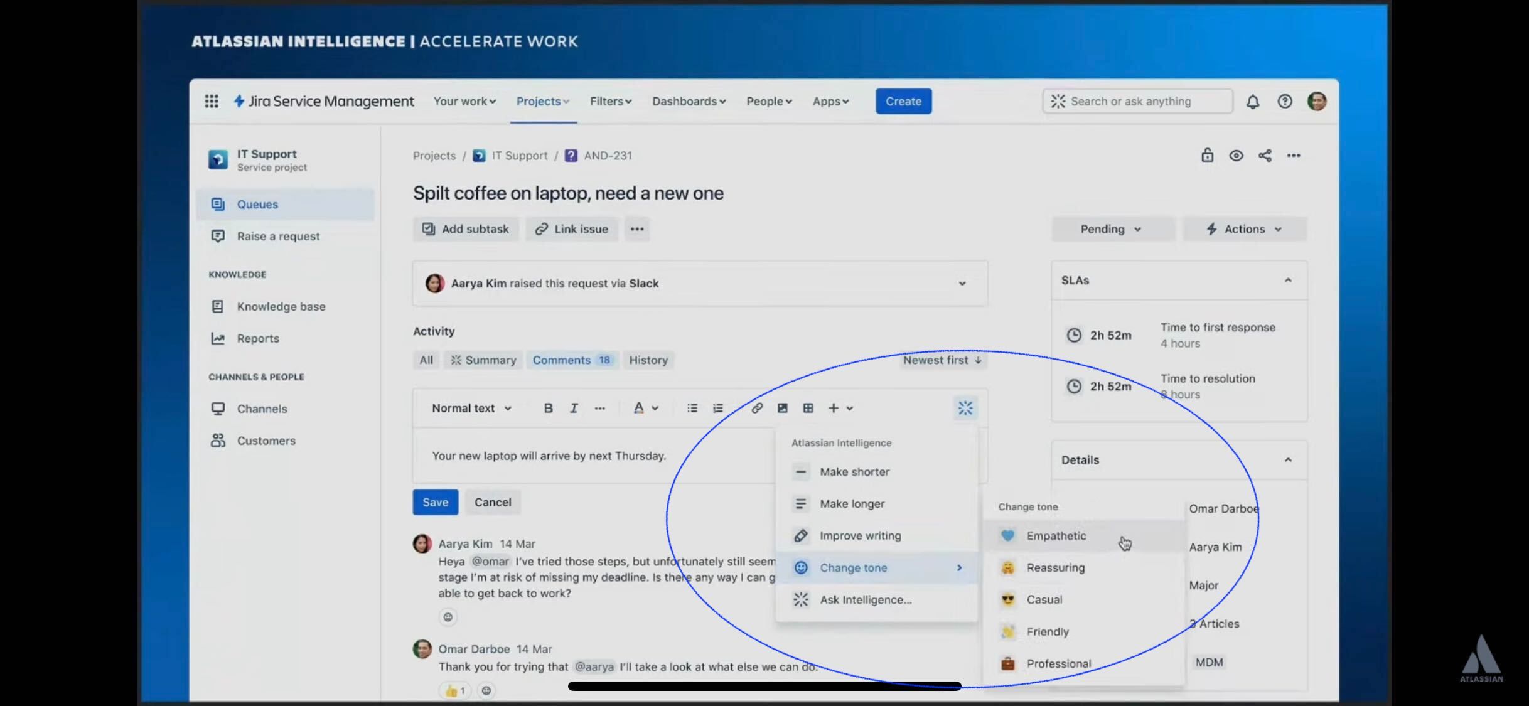This screenshot has width=1529, height=706.
Task: Switch to the Summary activity tab
Action: click(x=483, y=360)
